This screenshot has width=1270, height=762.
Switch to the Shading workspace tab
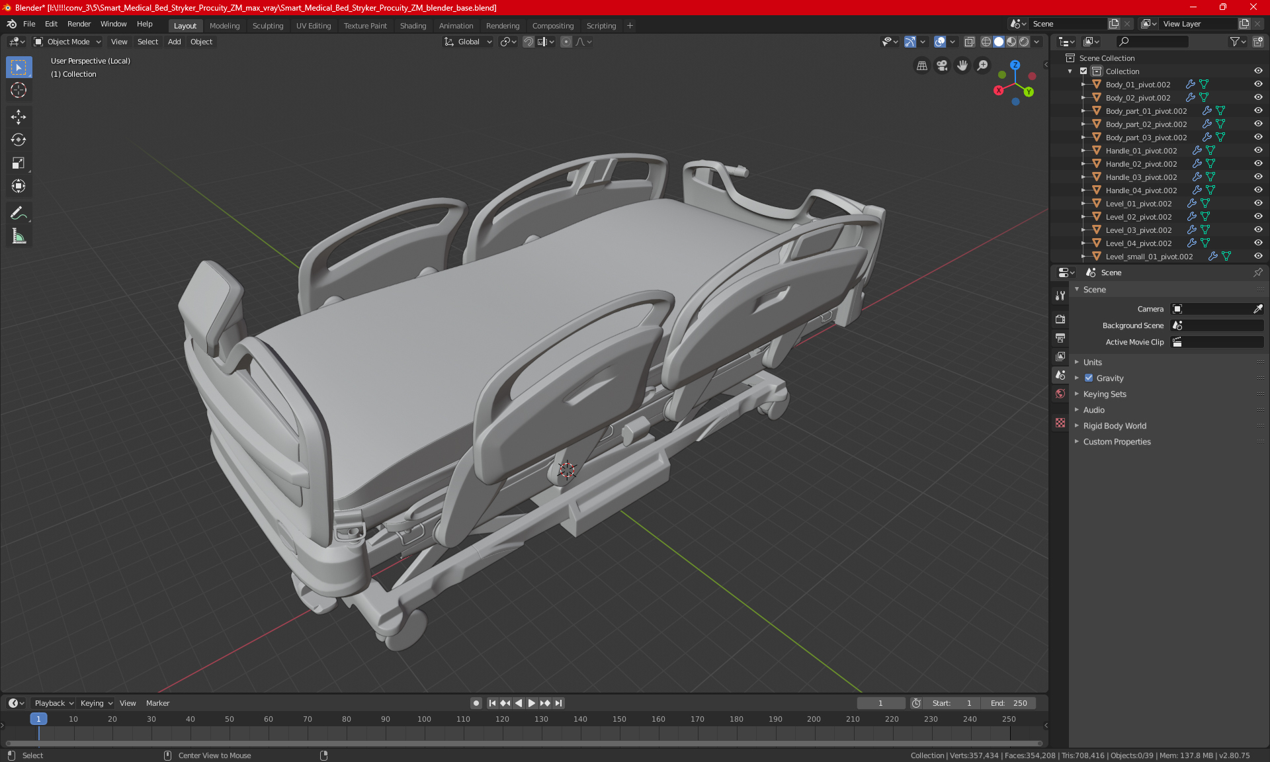coord(413,26)
